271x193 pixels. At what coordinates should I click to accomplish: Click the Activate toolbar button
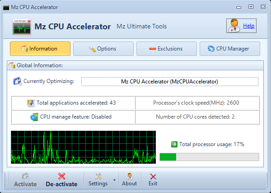click(x=25, y=180)
